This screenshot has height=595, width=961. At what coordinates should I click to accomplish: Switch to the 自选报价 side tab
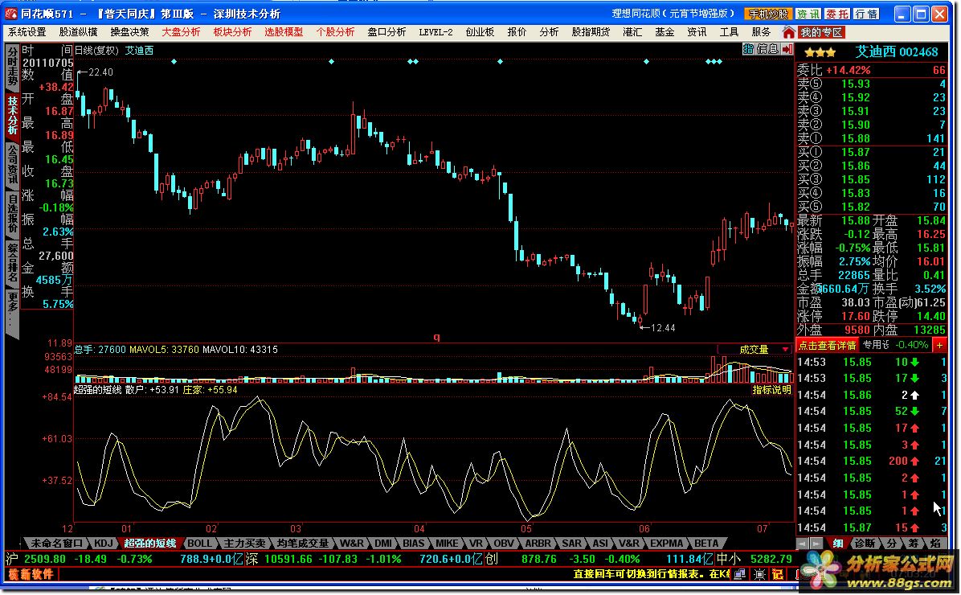(x=12, y=213)
